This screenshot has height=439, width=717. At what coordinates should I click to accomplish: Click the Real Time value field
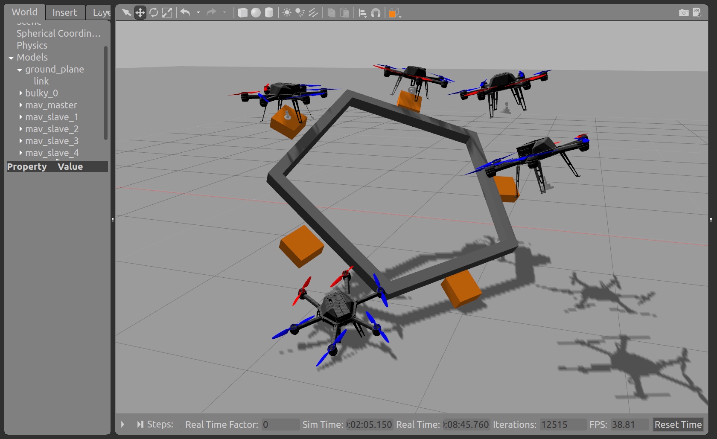coord(466,425)
